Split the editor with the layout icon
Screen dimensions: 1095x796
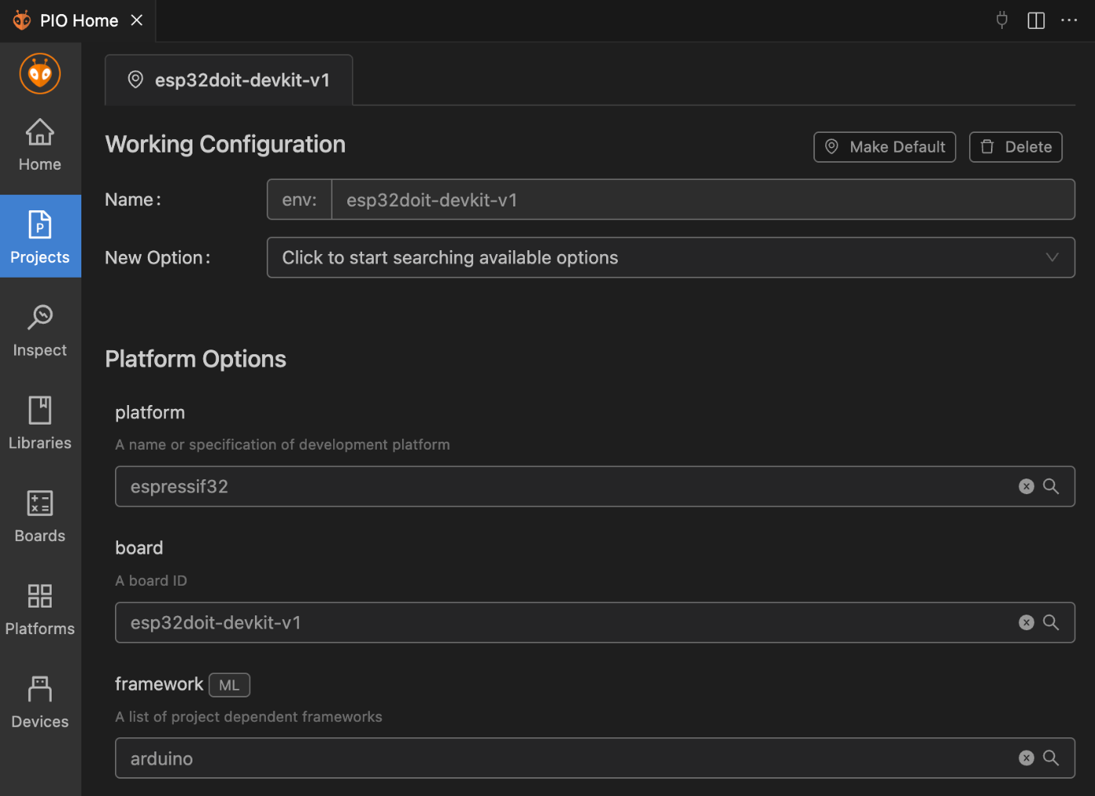point(1036,21)
